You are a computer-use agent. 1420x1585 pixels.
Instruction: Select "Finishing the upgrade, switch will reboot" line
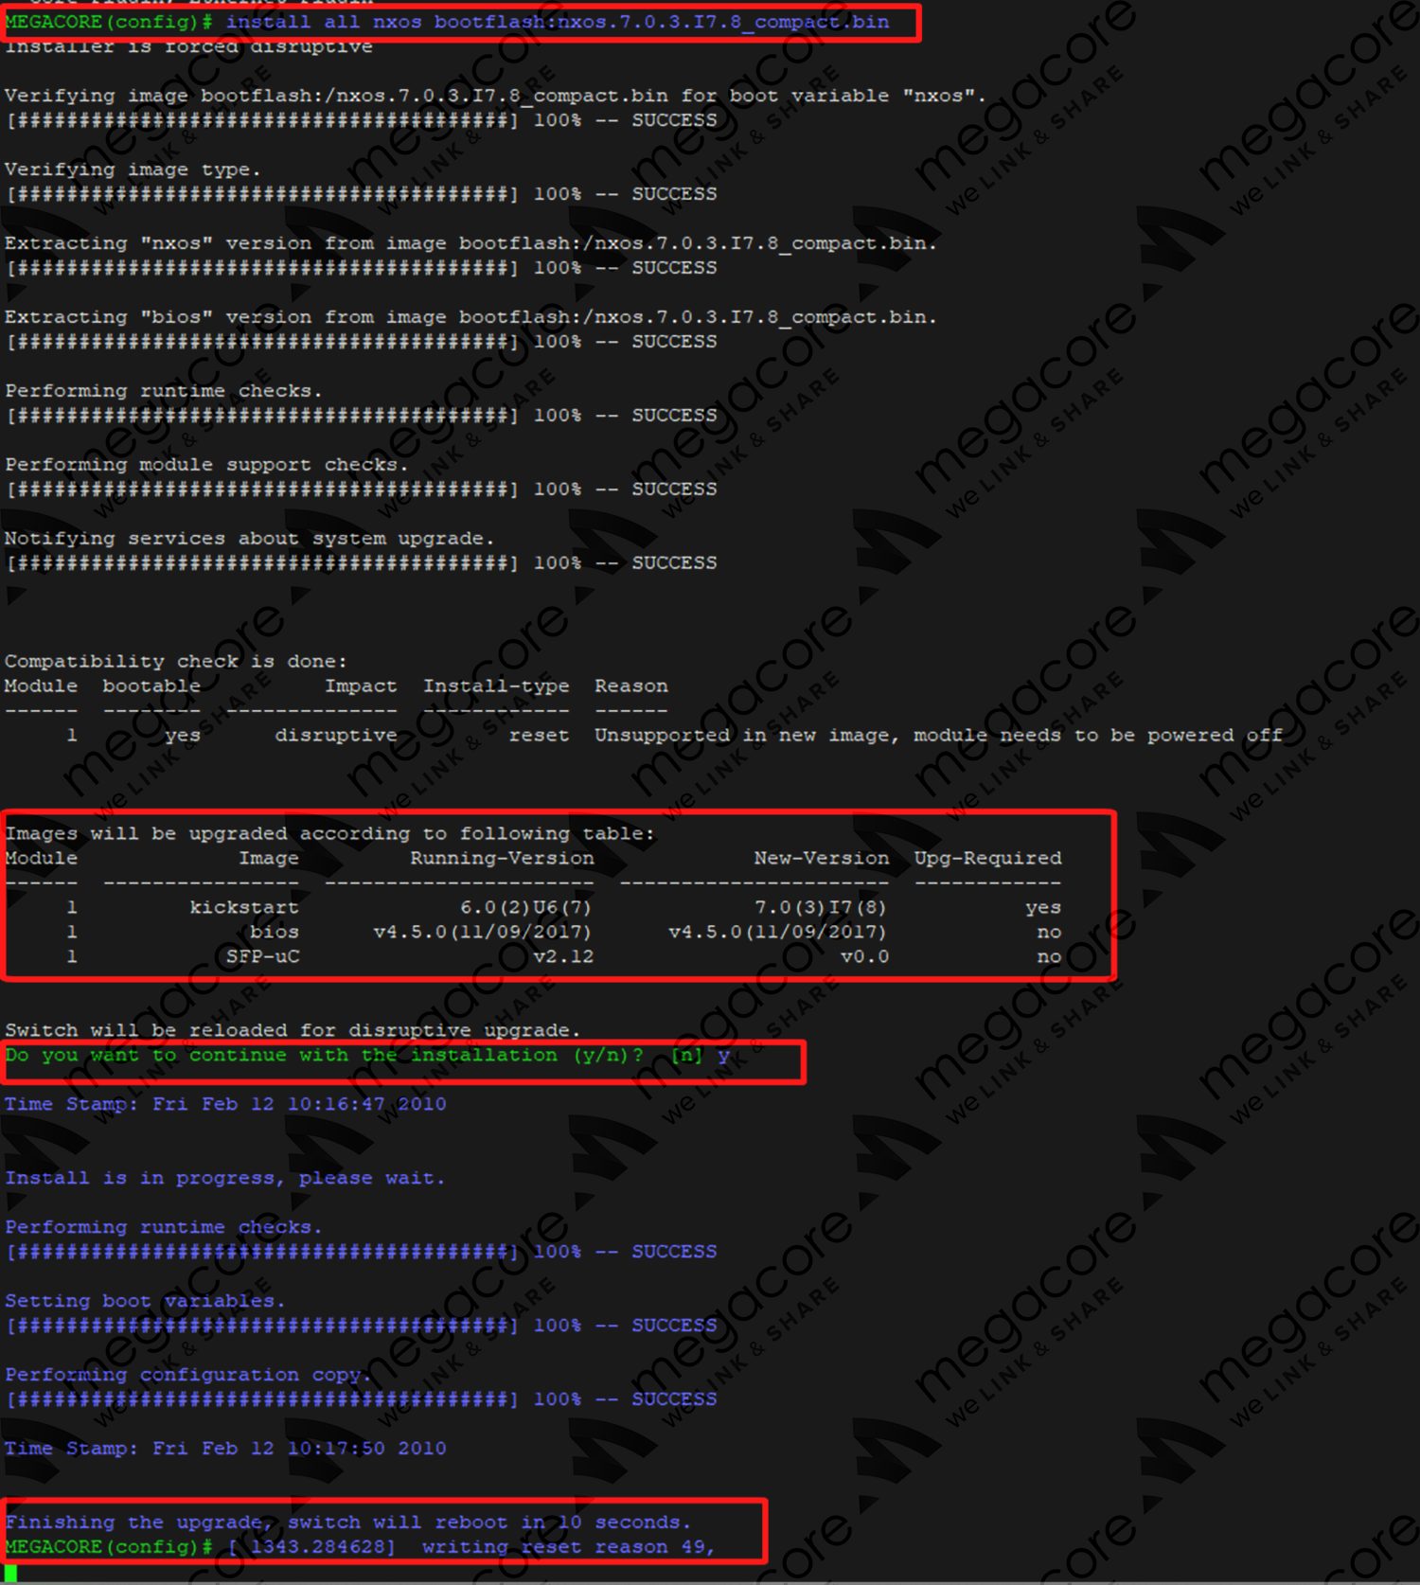(348, 1523)
